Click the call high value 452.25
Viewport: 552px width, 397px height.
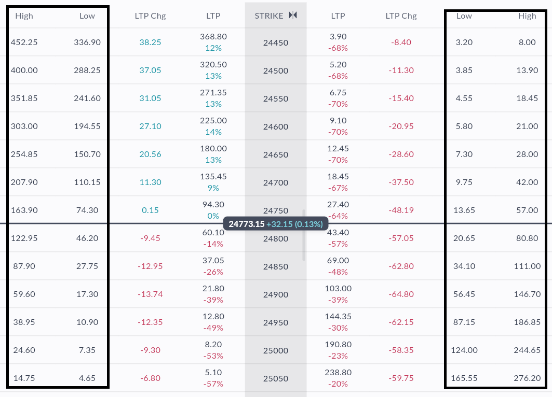[24, 42]
